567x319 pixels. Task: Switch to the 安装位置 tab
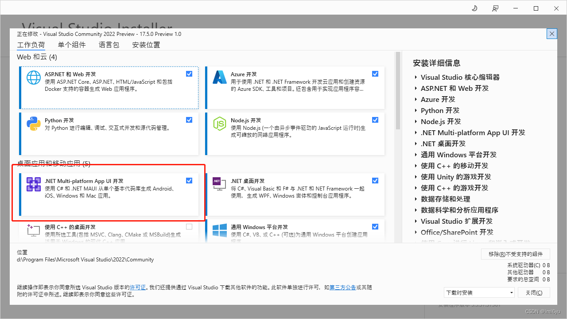pyautogui.click(x=146, y=45)
